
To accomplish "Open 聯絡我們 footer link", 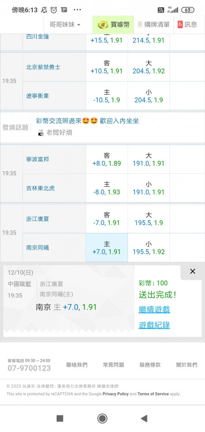I will point(77,365).
